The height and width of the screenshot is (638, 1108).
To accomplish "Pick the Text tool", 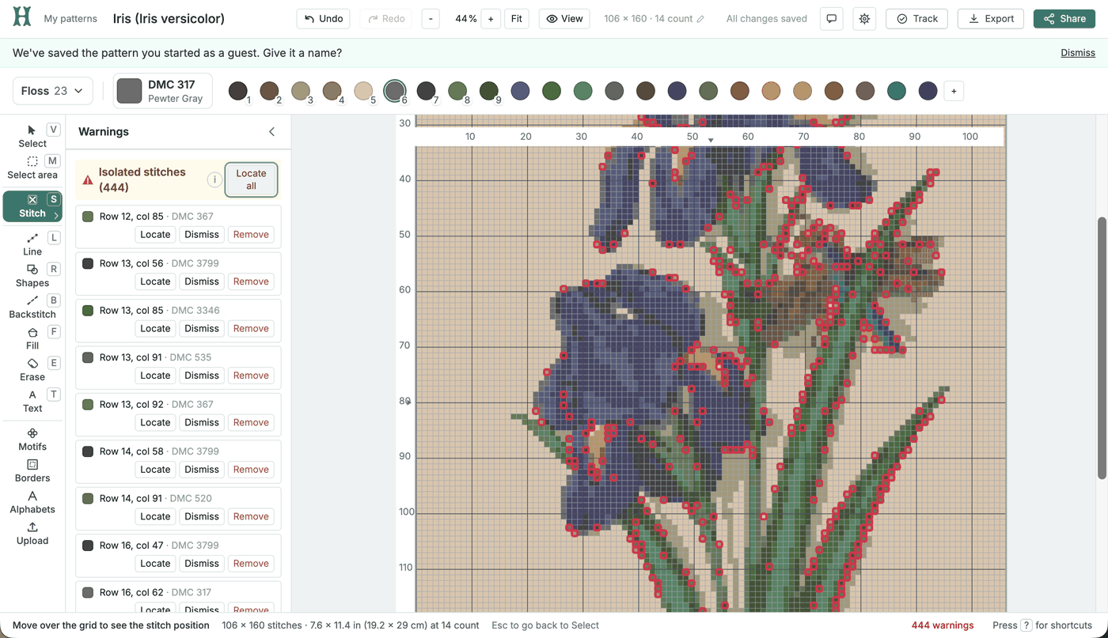I will pyautogui.click(x=32, y=401).
